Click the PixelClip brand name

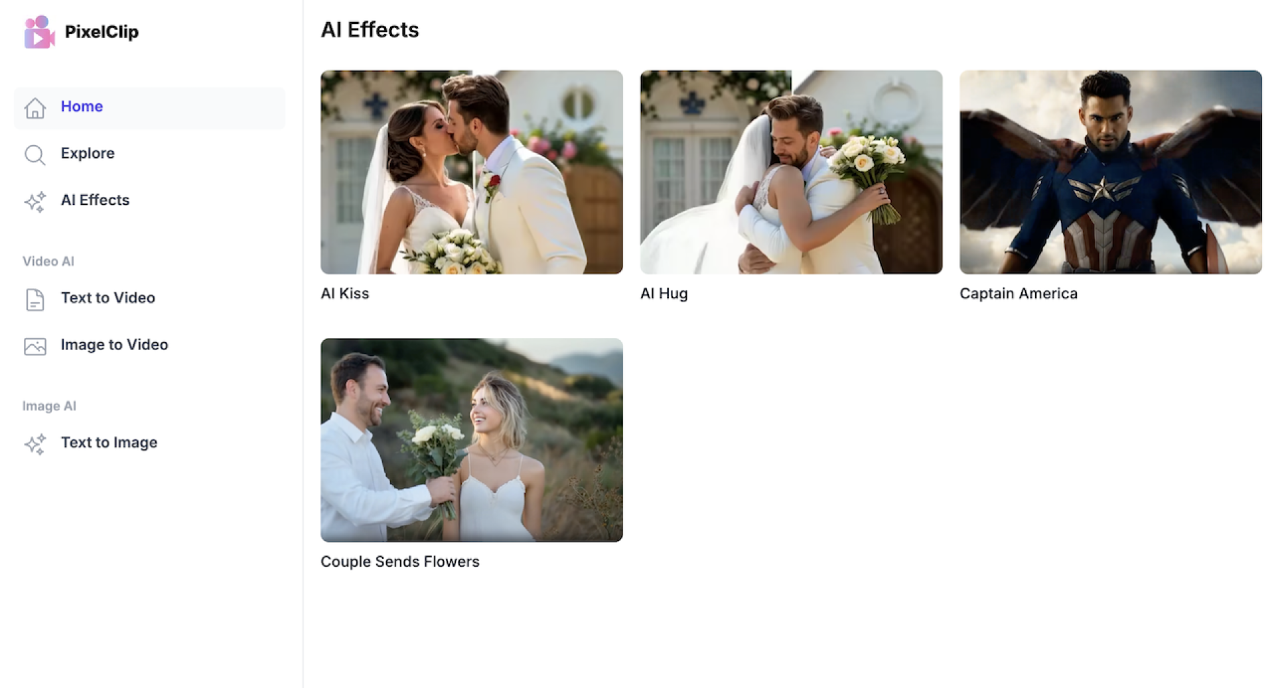click(102, 32)
